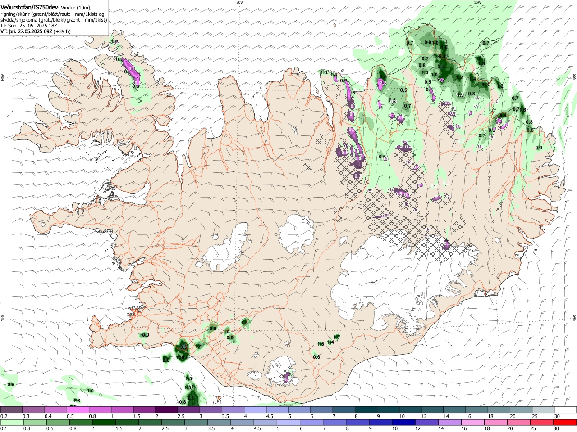Select the deep navy swatch at 10, lower legend
The image size is (577, 432).
click(x=403, y=422)
